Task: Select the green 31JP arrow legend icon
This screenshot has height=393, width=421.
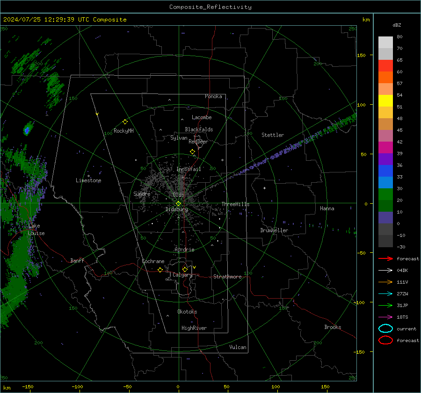Action: coord(385,305)
